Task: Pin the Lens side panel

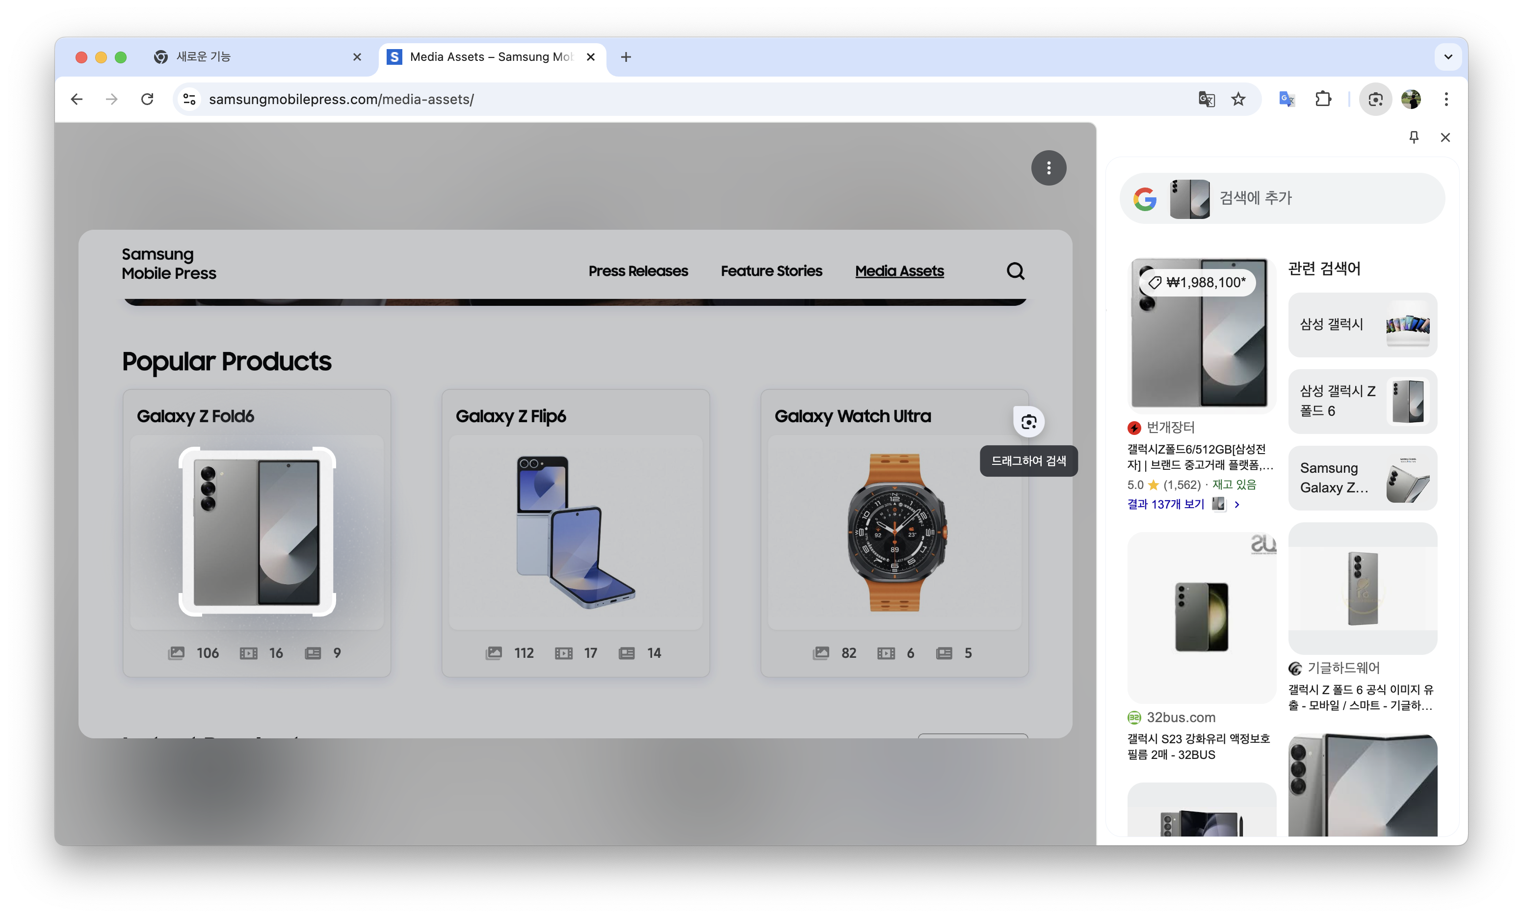Action: (x=1414, y=137)
